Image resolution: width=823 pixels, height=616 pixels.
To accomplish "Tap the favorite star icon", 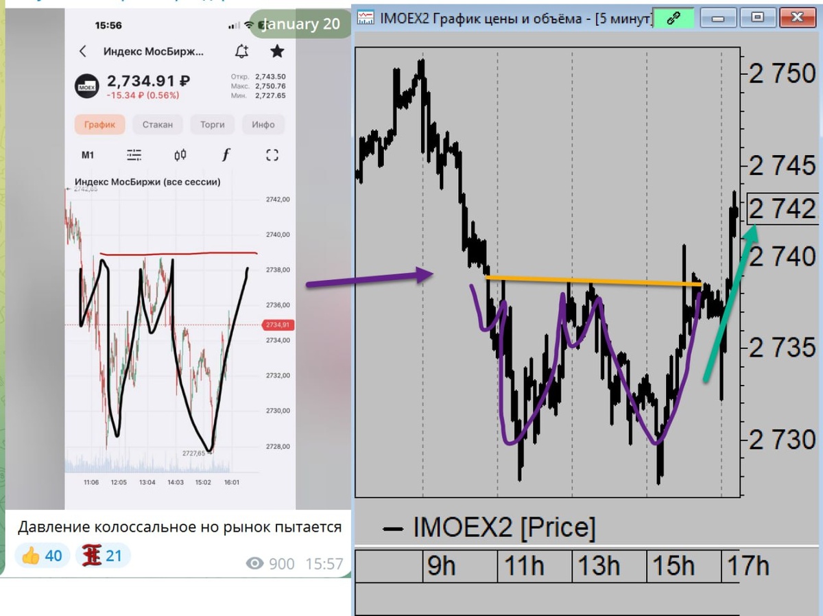I will [x=277, y=51].
